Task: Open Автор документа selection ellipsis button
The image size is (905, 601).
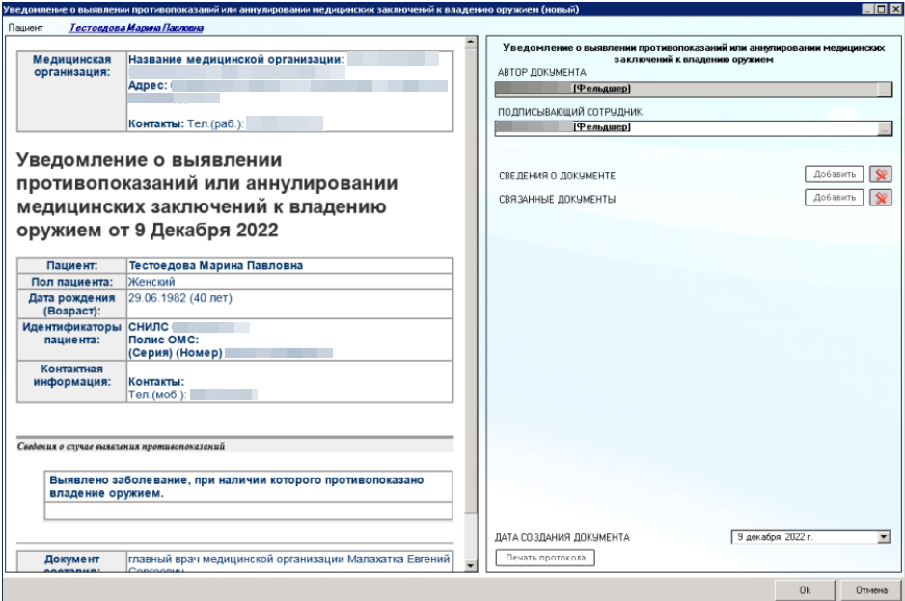Action: pos(884,89)
